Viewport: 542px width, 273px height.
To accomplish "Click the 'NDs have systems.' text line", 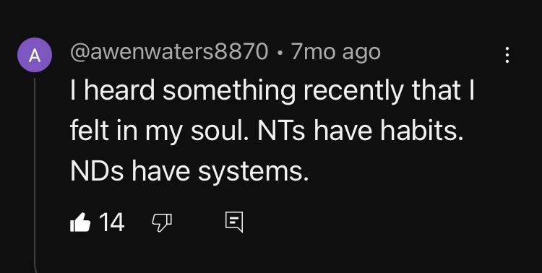I will (189, 173).
